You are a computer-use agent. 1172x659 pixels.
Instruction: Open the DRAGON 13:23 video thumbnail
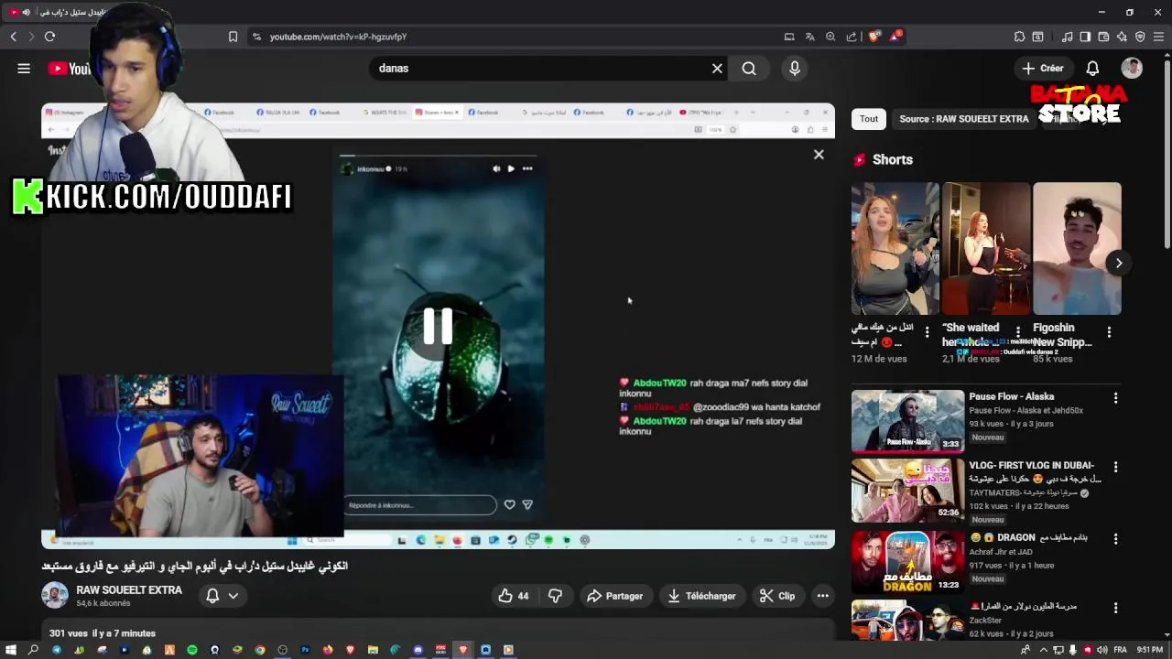pos(907,562)
